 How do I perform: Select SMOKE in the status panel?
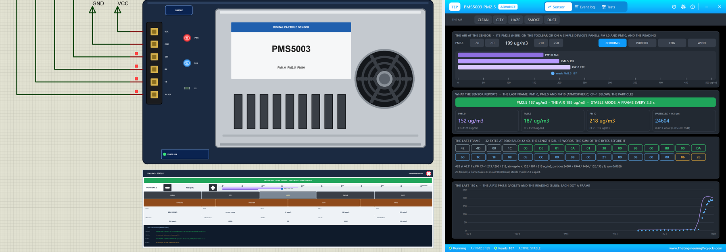(x=346, y=195)
